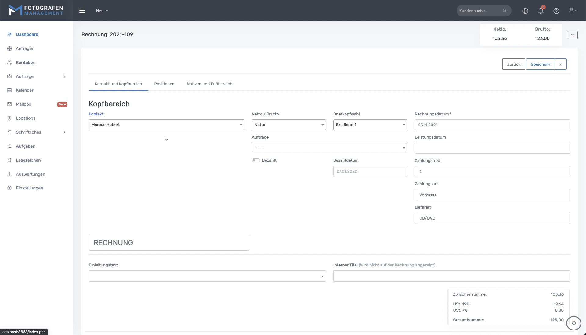Screen dimensions: 586x335
Task: Click the round refresh icon bottom right
Action: point(573,323)
